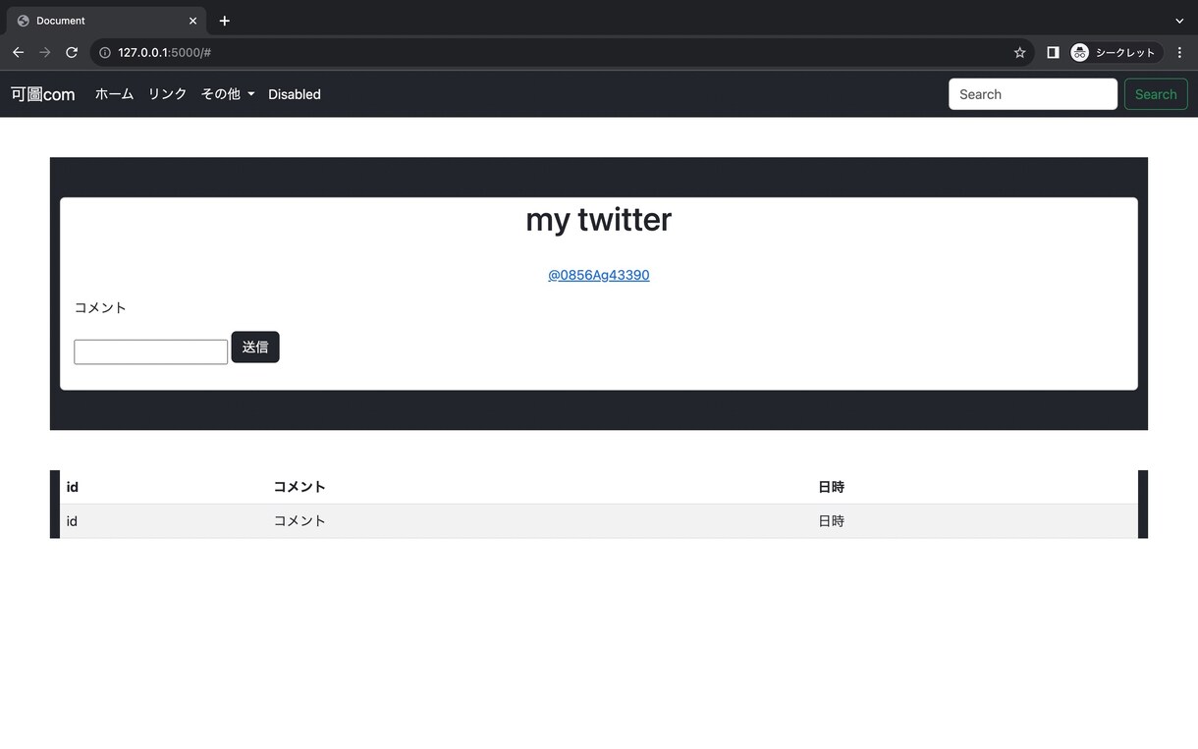The height and width of the screenshot is (749, 1198).
Task: Open the browser side panel
Action: (1053, 53)
